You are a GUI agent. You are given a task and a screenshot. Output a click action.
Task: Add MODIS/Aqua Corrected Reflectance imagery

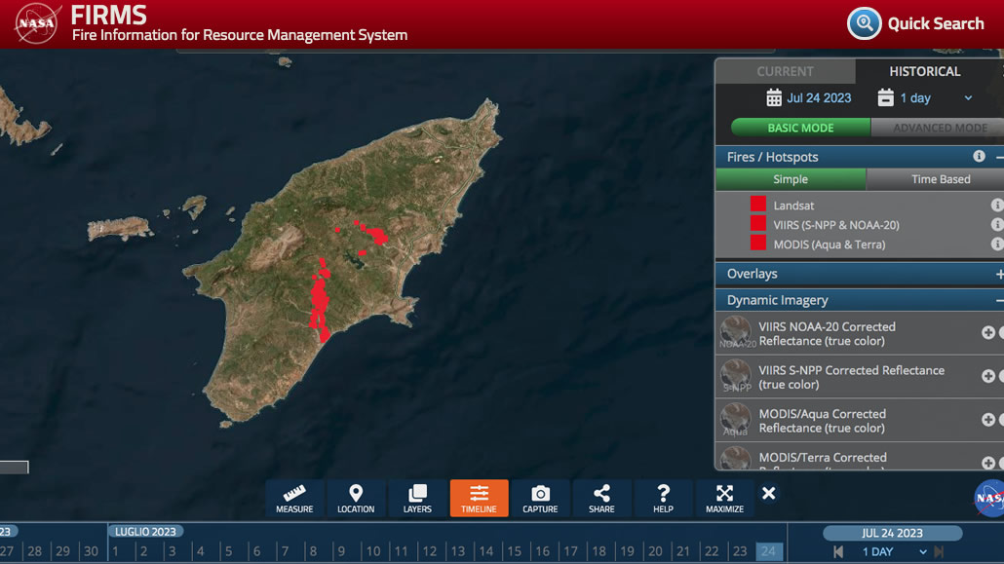pyautogui.click(x=988, y=419)
